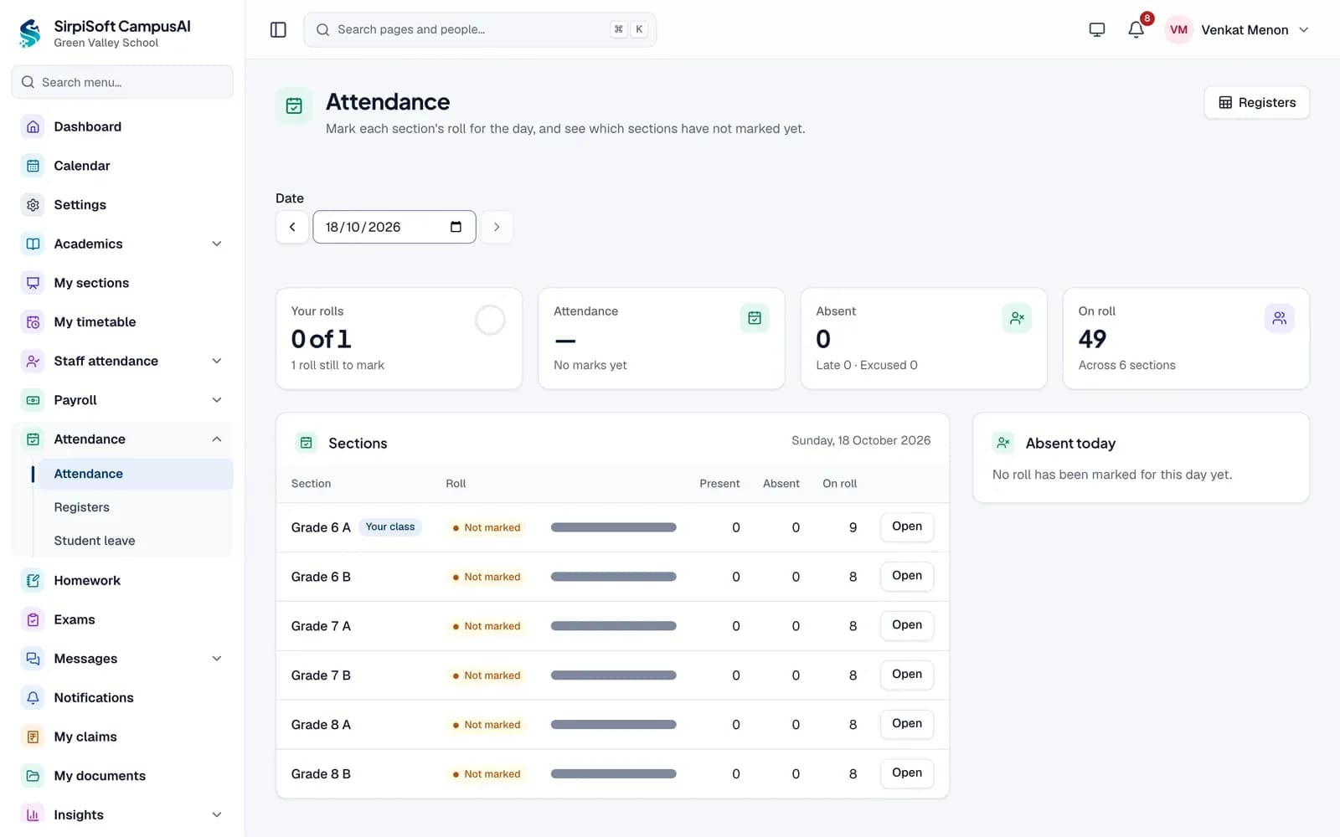
Task: Expand the Staff attendance menu
Action: (x=122, y=361)
